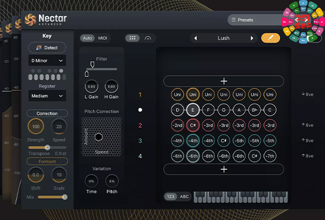Image resolution: width=325 pixels, height=220 pixels.
Task: Click voice 3 highlighted -4th circle
Action: [193, 141]
